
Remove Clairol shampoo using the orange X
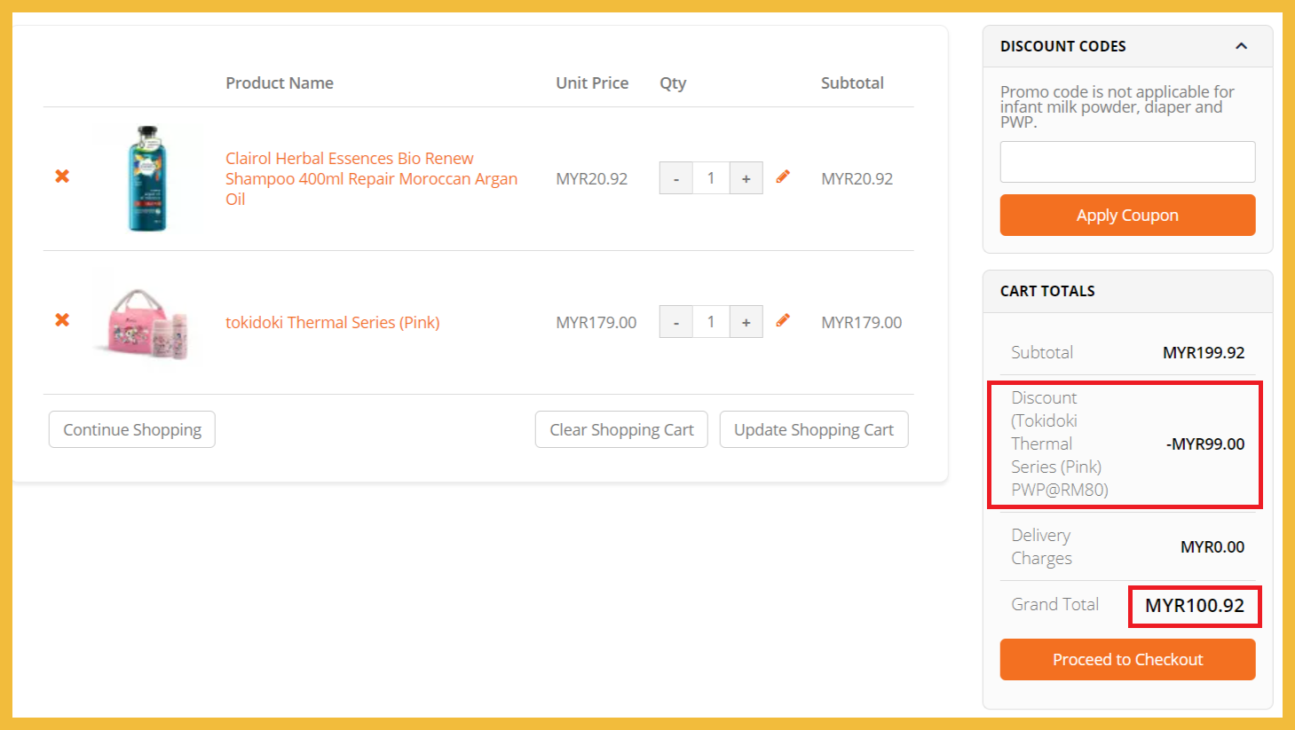coord(62,177)
